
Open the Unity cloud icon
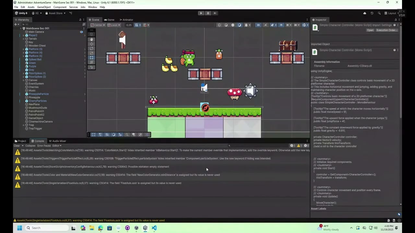[x=365, y=13]
